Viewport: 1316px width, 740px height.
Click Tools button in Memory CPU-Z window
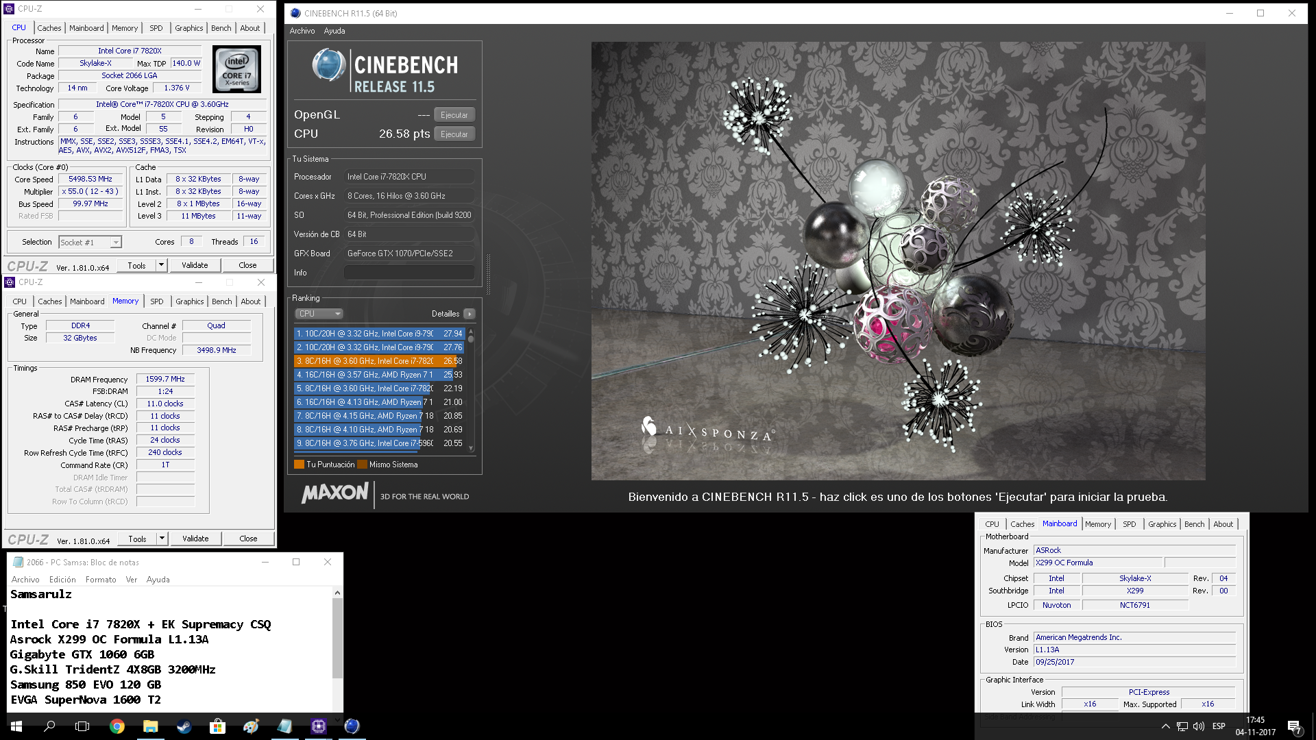click(137, 539)
